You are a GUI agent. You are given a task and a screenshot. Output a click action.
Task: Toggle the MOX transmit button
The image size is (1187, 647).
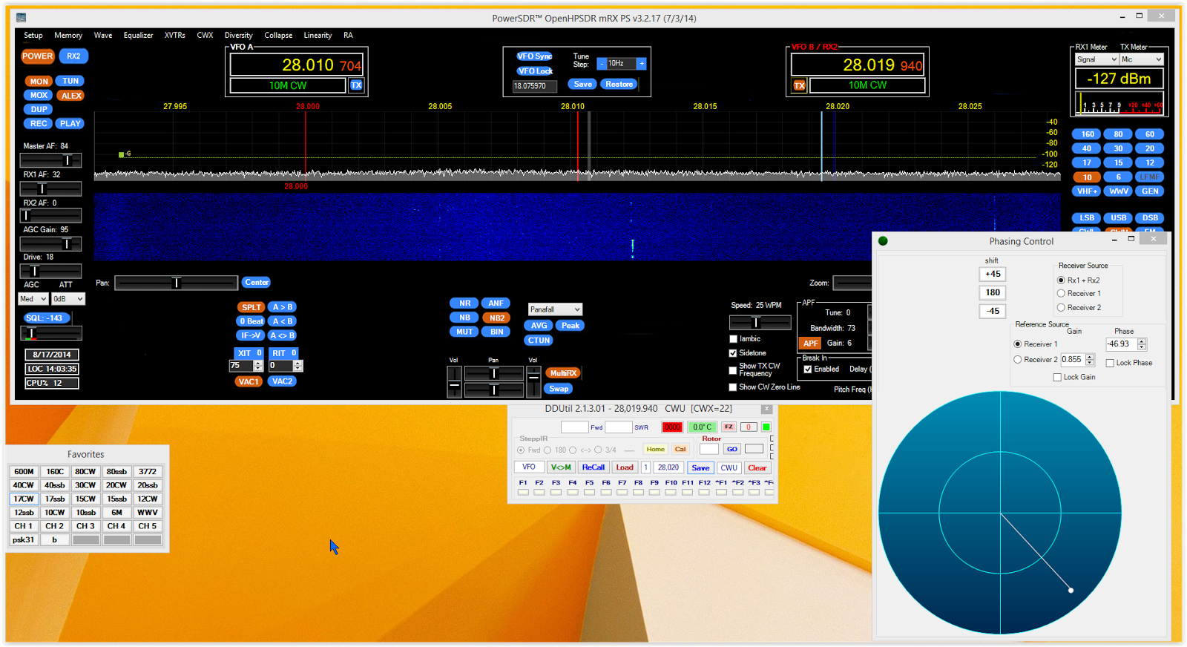[39, 95]
